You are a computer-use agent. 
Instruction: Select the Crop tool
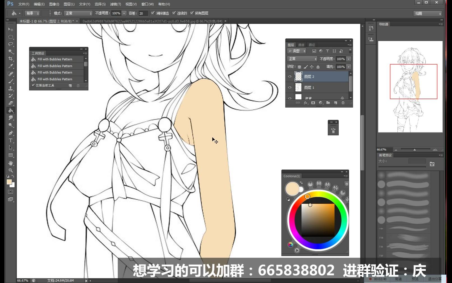[x=11, y=59]
